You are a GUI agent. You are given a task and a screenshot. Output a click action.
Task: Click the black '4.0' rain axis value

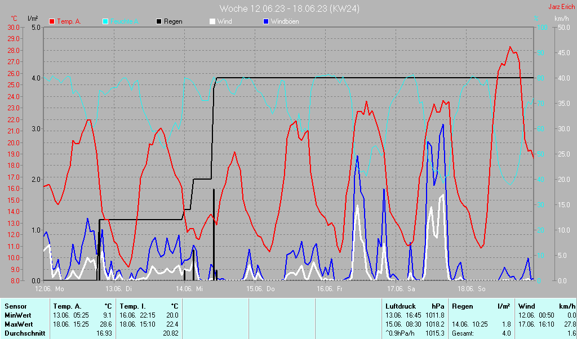point(35,78)
